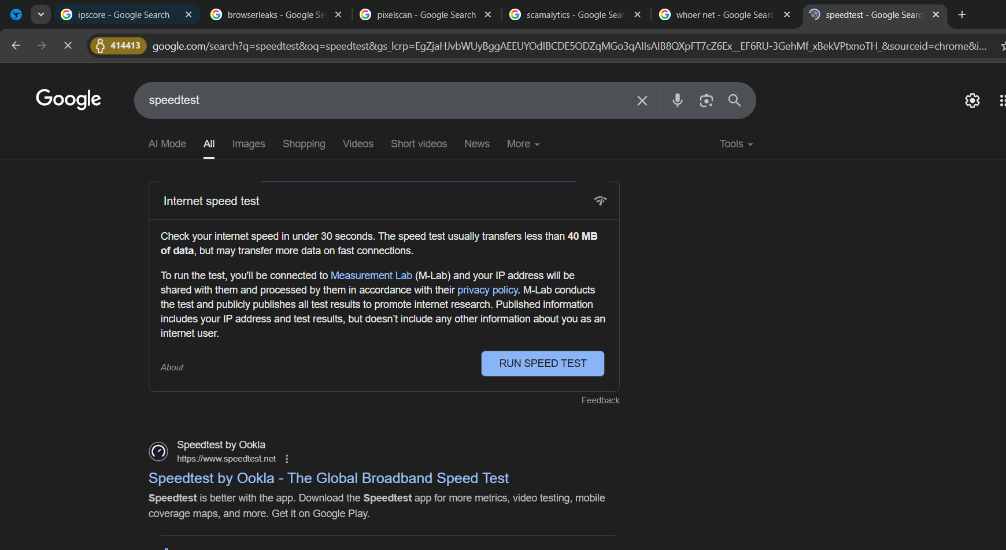This screenshot has width=1006, height=550.
Task: Open a new browser tab
Action: 962,14
